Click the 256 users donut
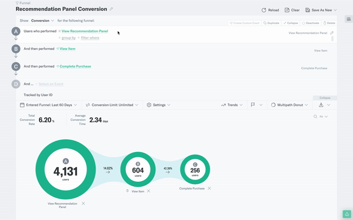Image resolution: width=353 pixels, height=220 pixels. [x=195, y=170]
